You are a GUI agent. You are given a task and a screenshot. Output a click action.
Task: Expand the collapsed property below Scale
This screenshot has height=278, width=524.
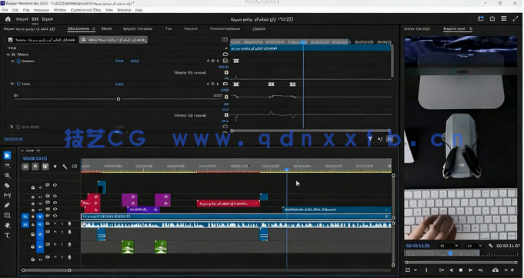point(12,127)
